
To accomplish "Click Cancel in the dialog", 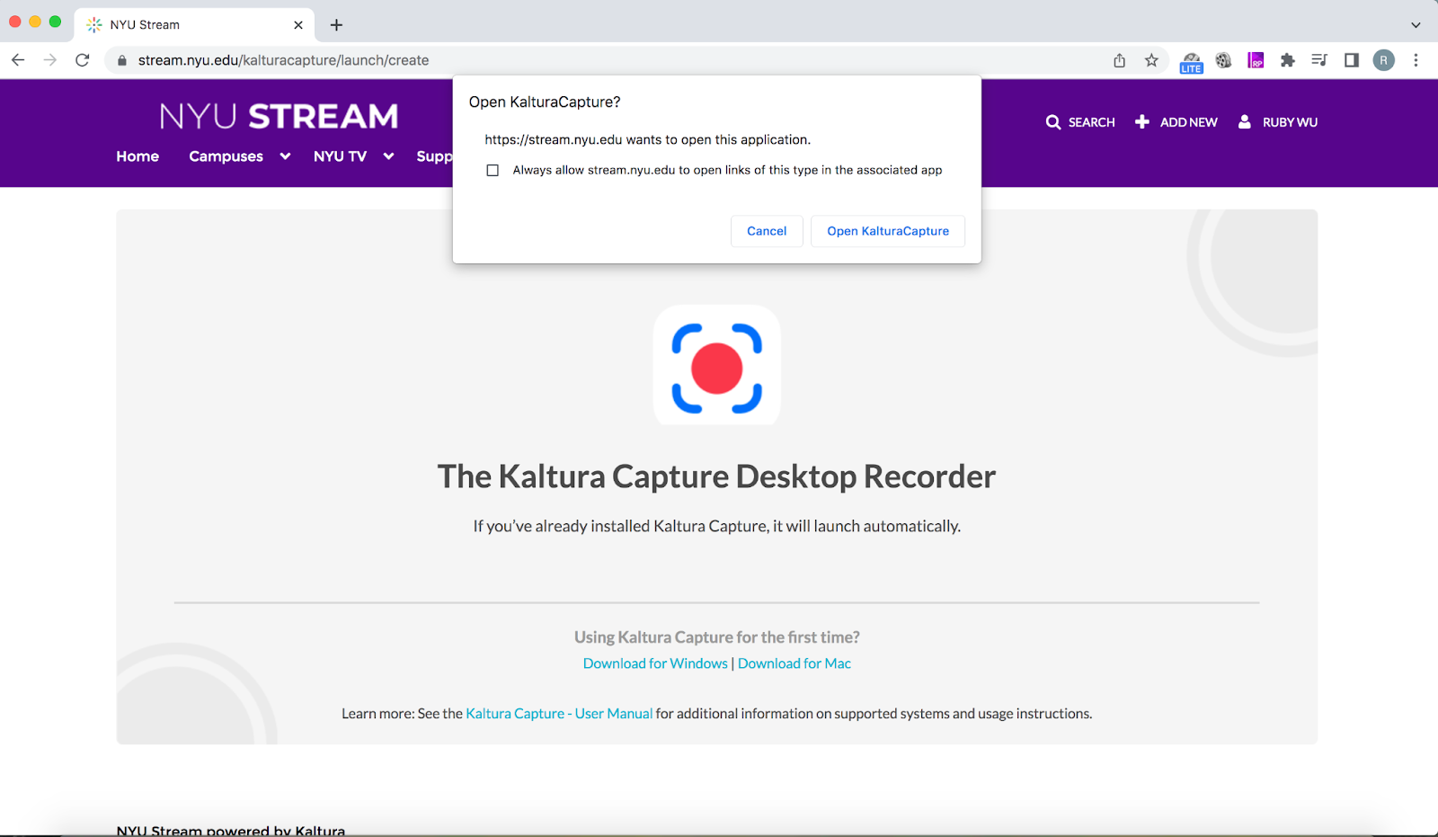I will (767, 231).
